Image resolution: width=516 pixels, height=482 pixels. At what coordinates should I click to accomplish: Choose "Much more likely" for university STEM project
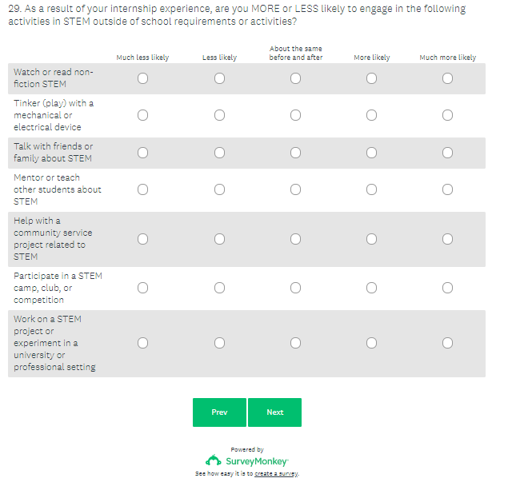(447, 343)
